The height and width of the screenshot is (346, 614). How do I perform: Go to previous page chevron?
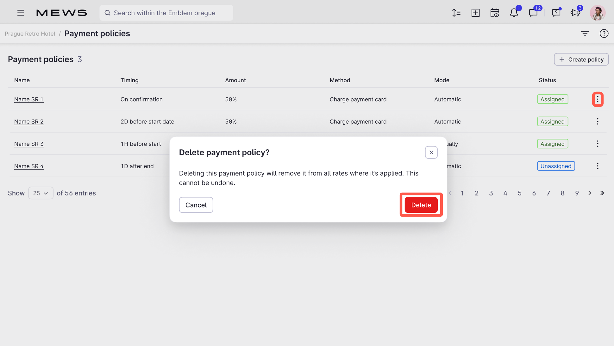[450, 193]
